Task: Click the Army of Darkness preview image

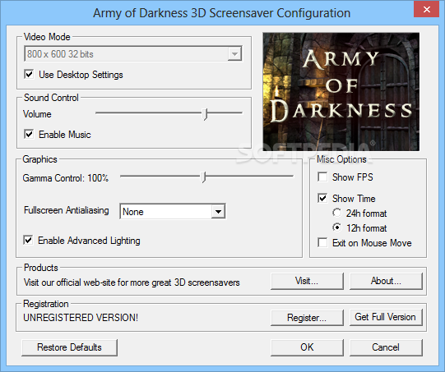Action: click(x=341, y=91)
